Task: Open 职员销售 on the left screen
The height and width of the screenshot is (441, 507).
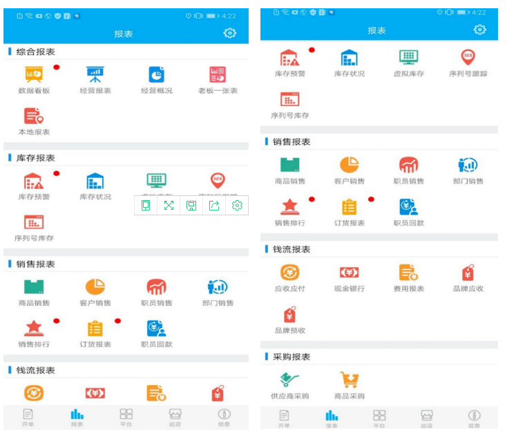Action: coord(157,293)
